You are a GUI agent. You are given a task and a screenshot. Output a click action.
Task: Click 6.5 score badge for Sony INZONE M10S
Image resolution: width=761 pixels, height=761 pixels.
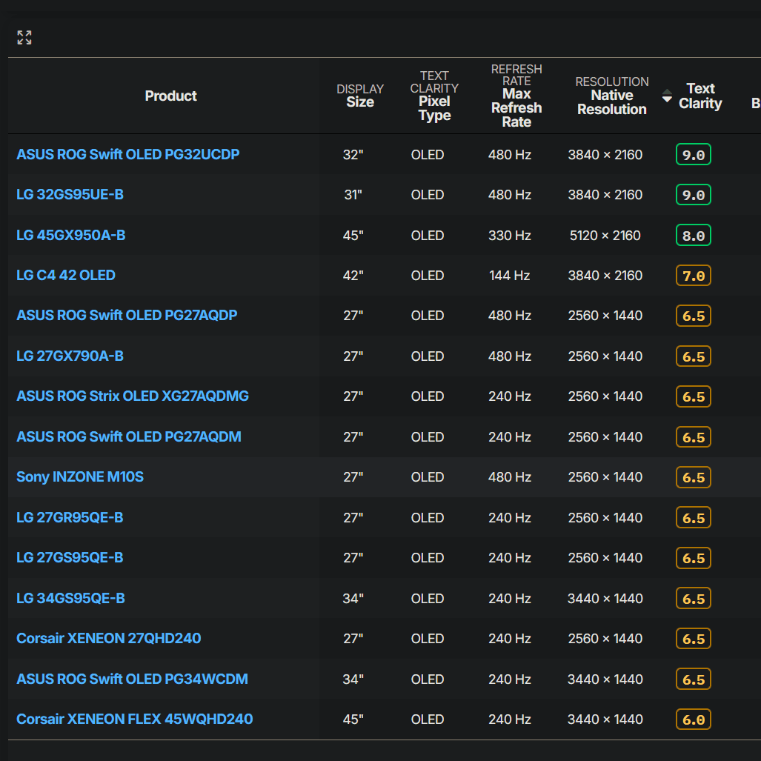(693, 477)
